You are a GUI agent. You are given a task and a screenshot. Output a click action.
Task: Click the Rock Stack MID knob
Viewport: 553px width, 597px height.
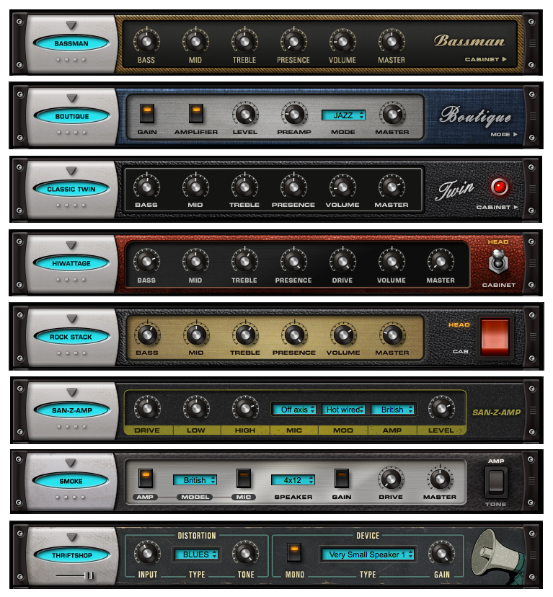click(196, 335)
